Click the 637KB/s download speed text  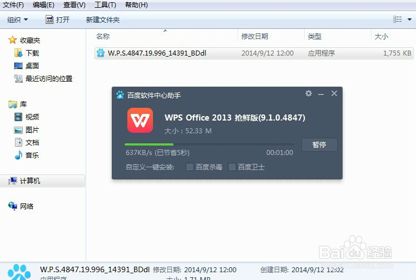(138, 153)
